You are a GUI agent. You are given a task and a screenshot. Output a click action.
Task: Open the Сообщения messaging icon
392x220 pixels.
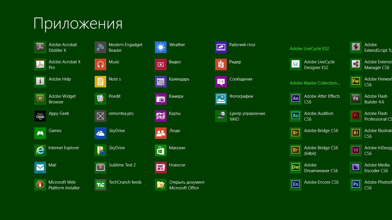pos(221,82)
